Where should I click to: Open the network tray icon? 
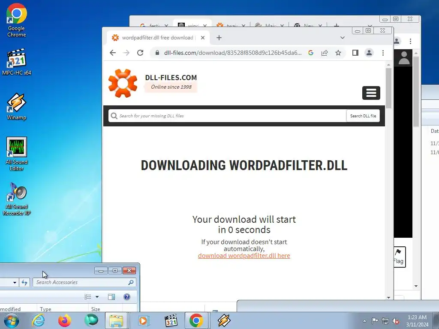click(x=385, y=321)
